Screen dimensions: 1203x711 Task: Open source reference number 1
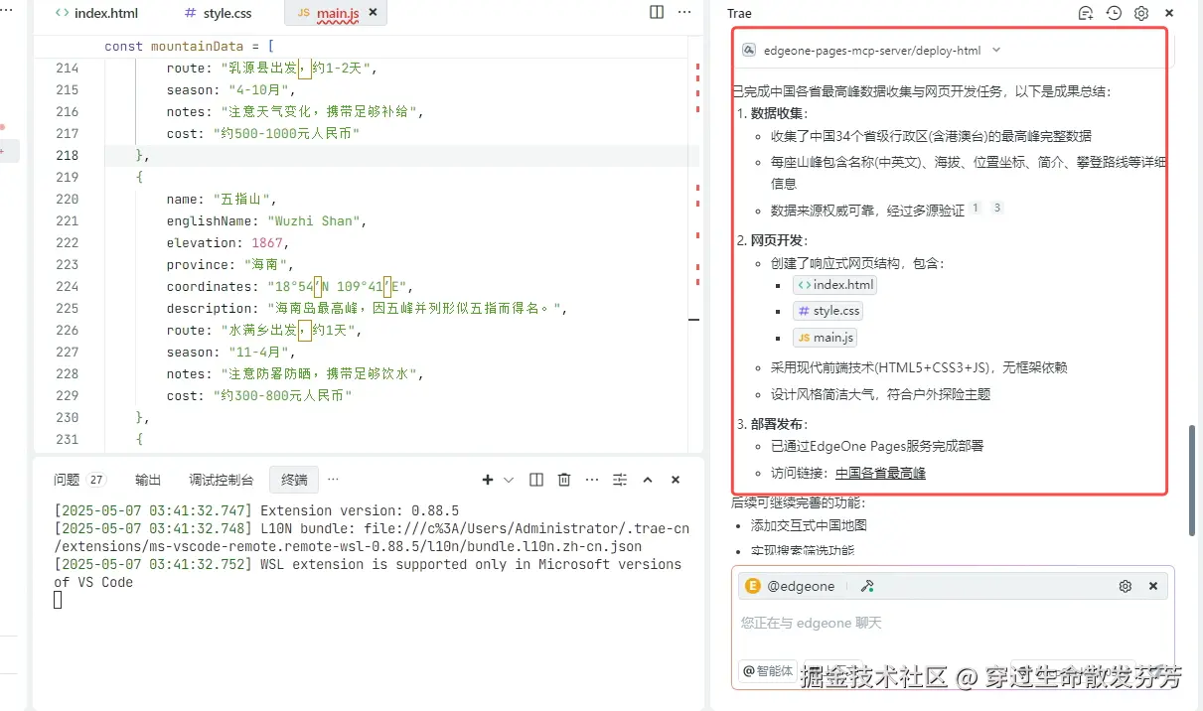(976, 208)
